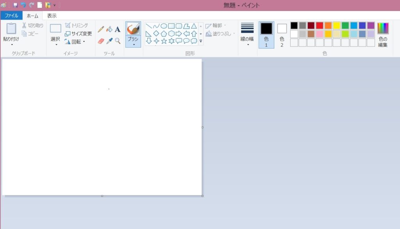
Task: Switch to the 表示 (View) tab
Action: coord(52,16)
